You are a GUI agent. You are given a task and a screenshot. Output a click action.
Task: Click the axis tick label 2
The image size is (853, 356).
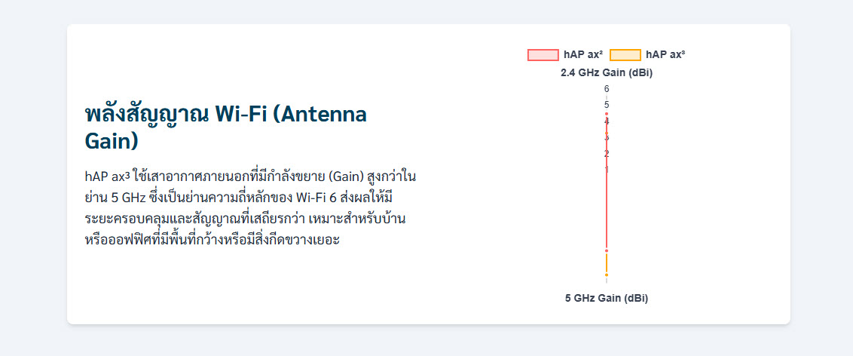coord(607,154)
